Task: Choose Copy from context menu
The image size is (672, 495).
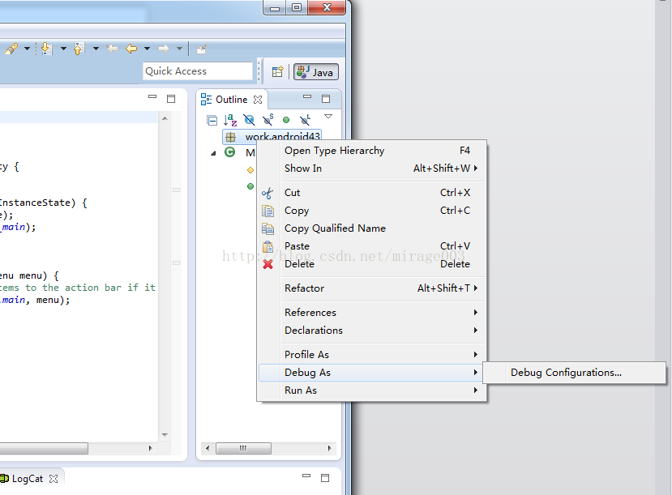Action: tap(371, 211)
